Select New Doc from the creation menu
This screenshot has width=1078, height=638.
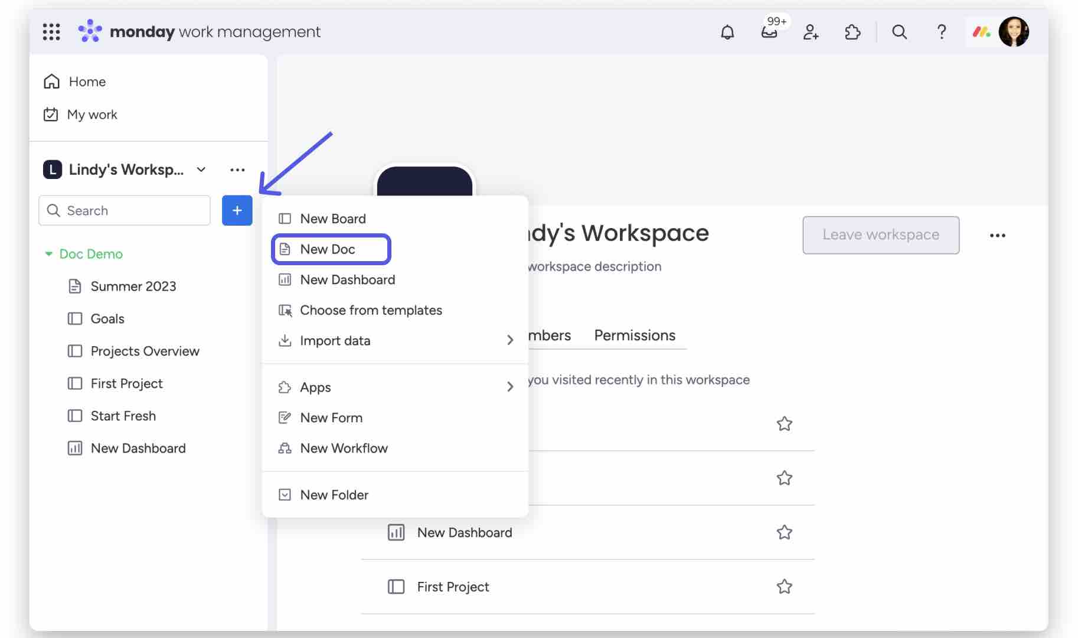pos(328,249)
